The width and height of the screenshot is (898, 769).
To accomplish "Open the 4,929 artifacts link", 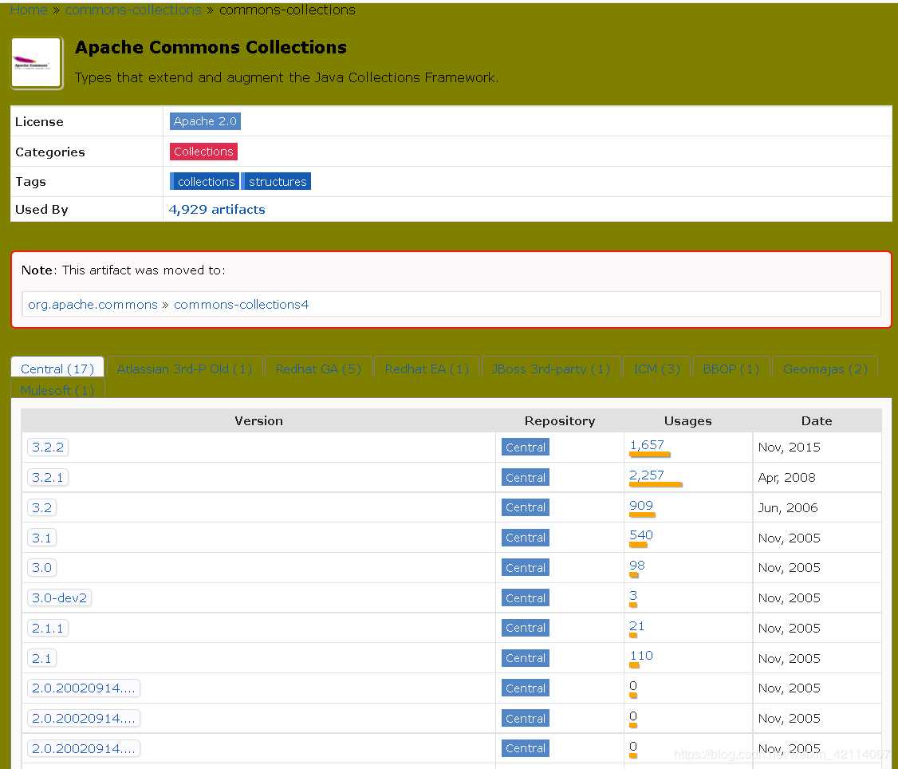I will 216,209.
